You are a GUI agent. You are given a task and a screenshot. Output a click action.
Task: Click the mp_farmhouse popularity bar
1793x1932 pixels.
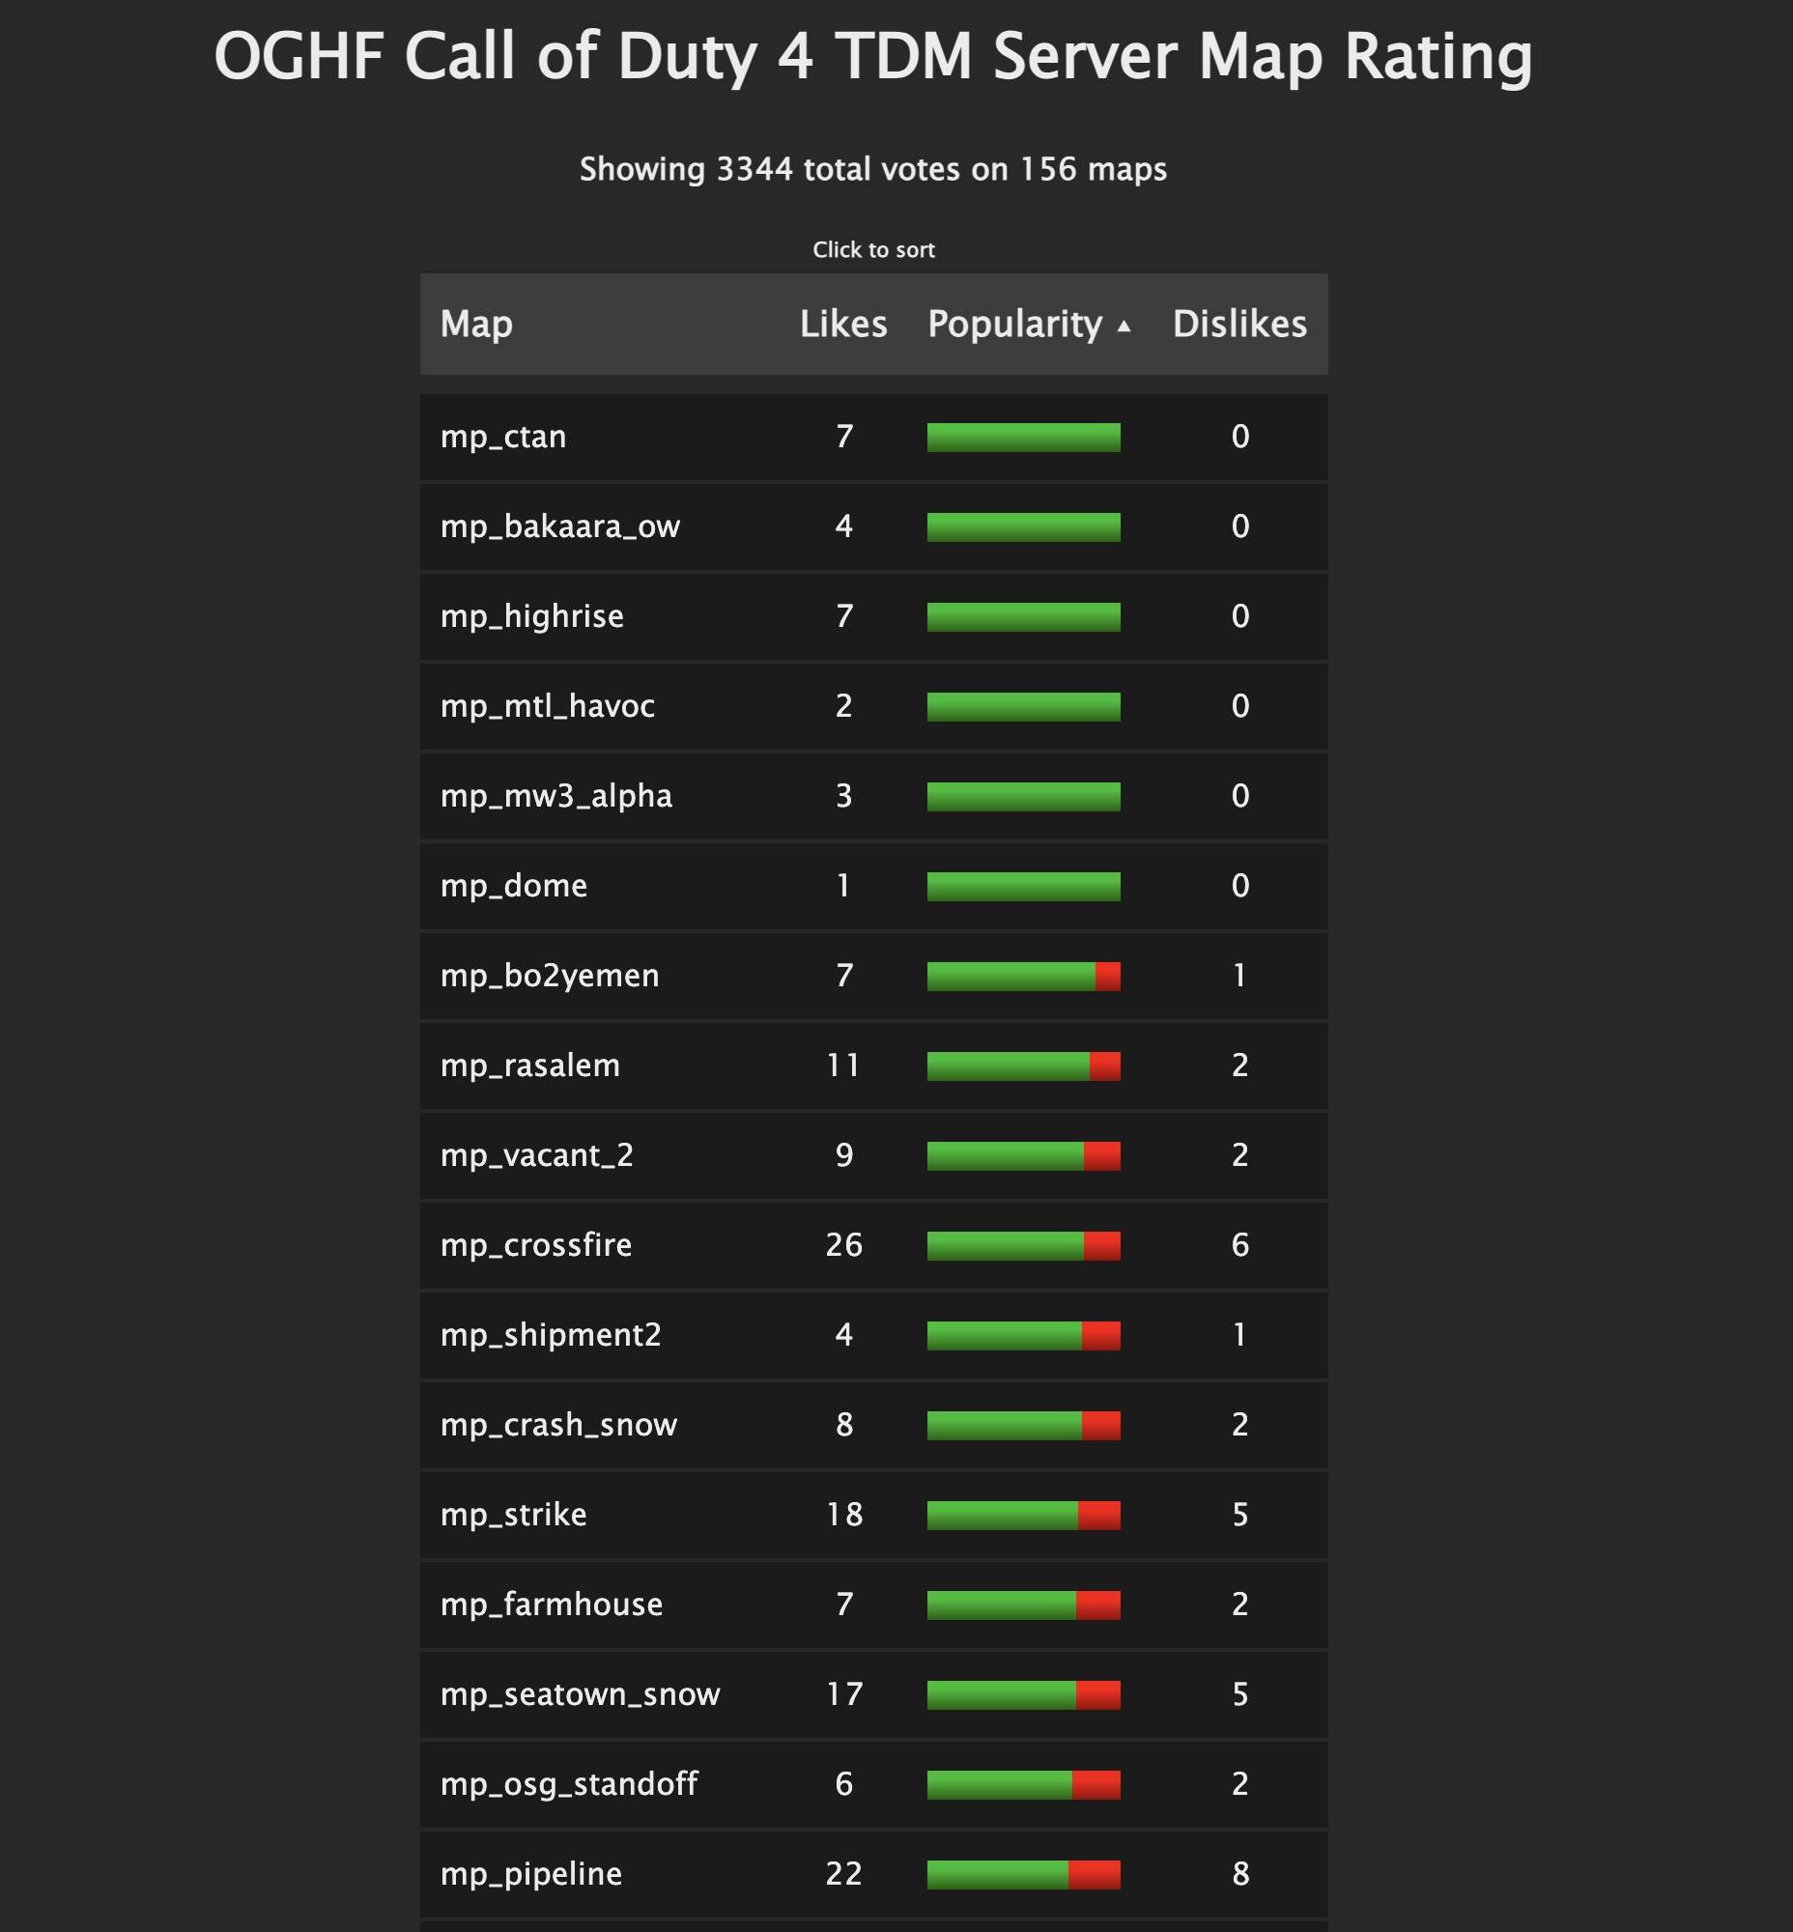1023,1605
